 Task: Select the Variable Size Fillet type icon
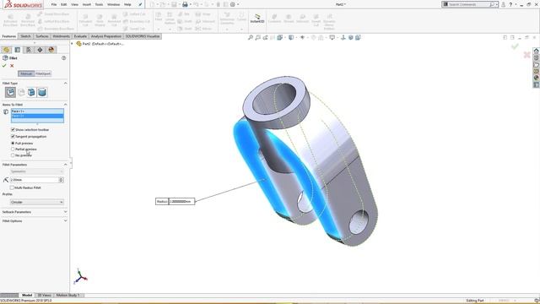pyautogui.click(x=21, y=92)
